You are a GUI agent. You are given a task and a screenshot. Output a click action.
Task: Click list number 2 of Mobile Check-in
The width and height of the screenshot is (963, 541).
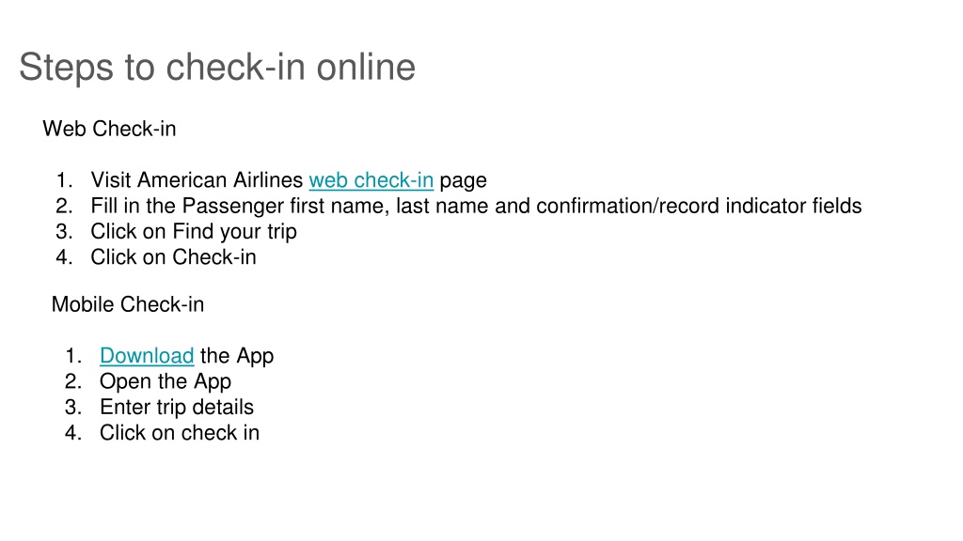(73, 381)
